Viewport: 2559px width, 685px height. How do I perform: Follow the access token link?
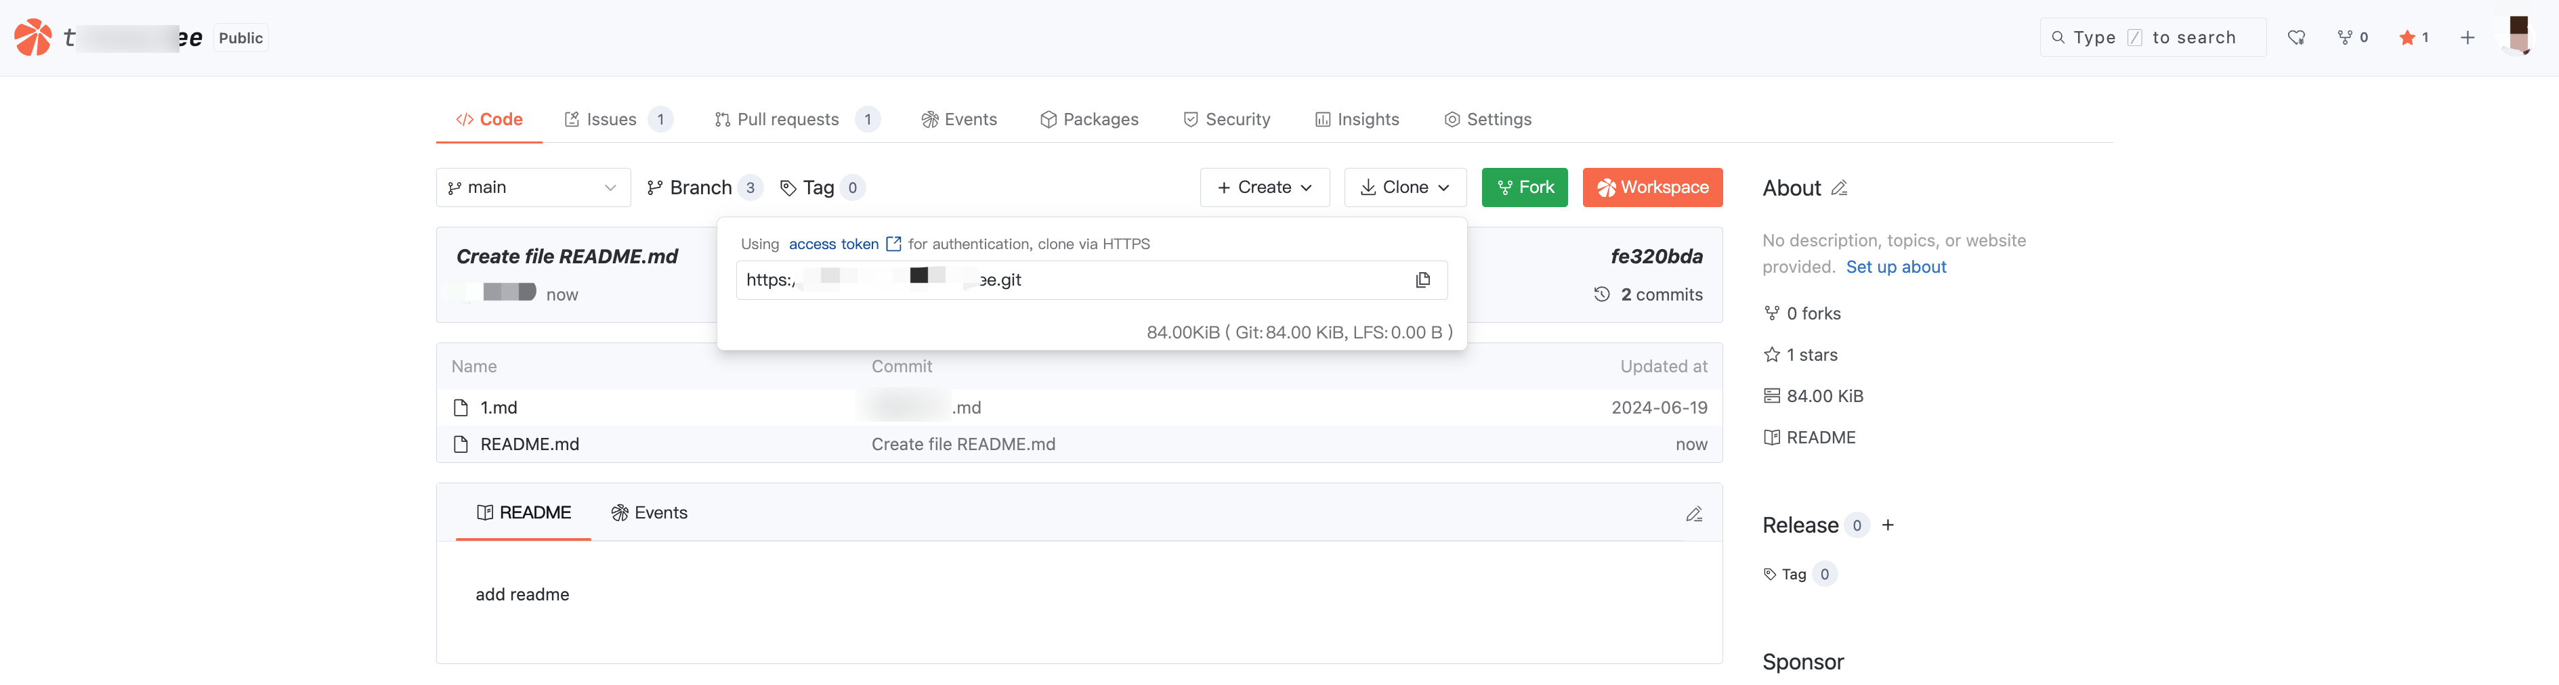pyautogui.click(x=834, y=244)
